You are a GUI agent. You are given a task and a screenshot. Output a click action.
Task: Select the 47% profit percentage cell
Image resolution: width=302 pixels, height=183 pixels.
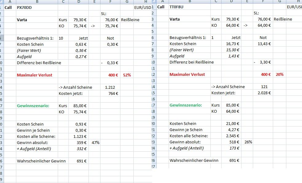(96, 142)
